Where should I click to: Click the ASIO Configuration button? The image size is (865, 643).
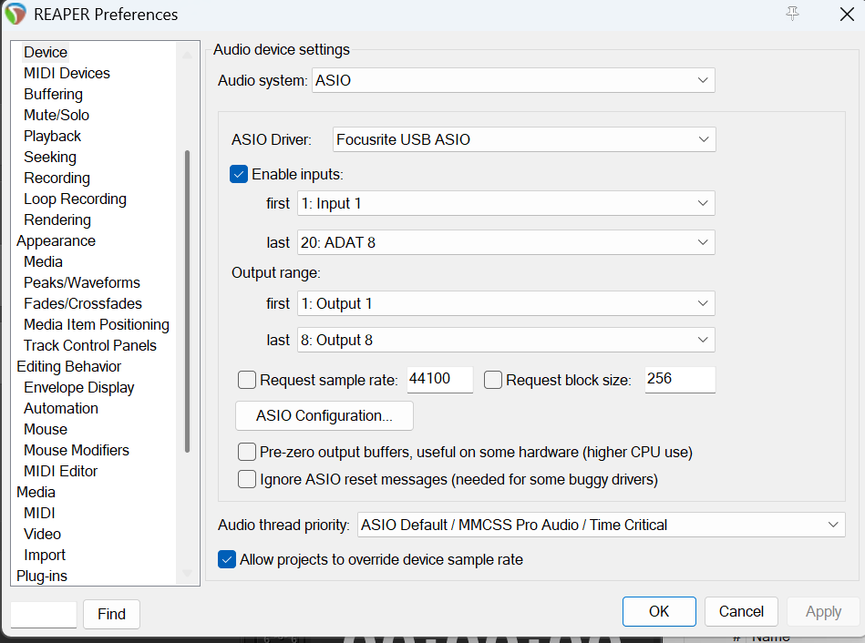[x=324, y=416]
